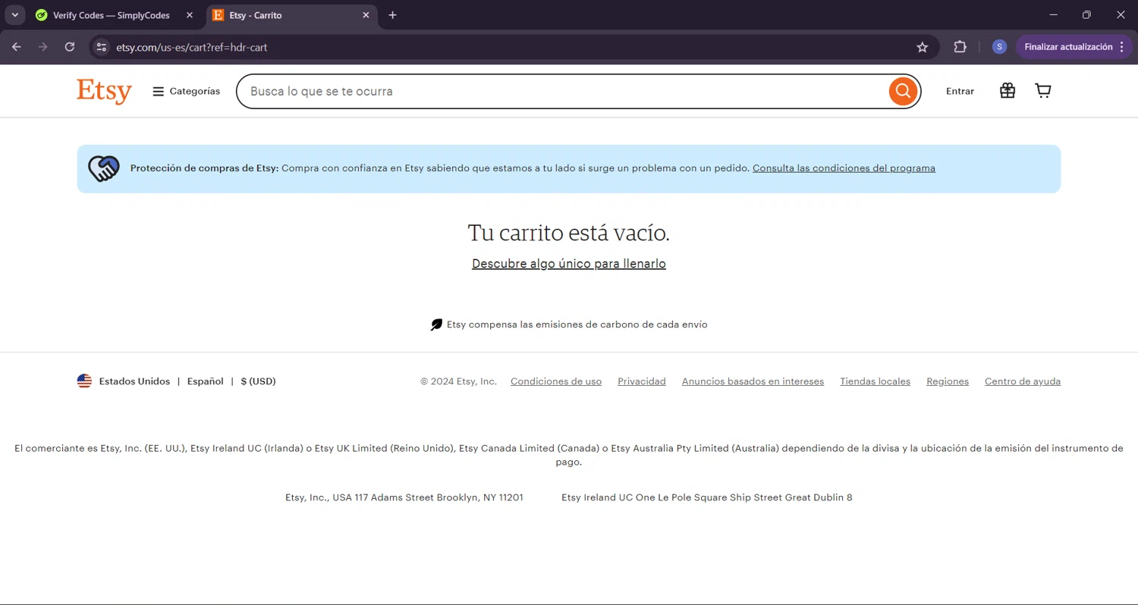Click the Etsy compensa las emisiones text

pos(577,324)
